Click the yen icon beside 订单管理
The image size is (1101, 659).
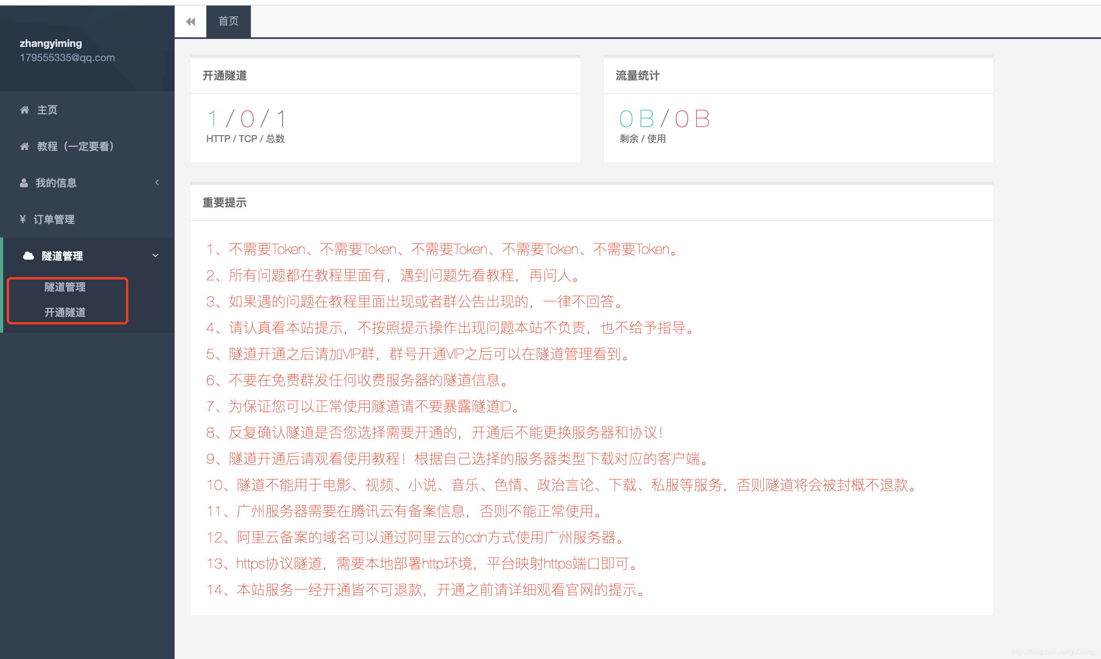pos(23,219)
